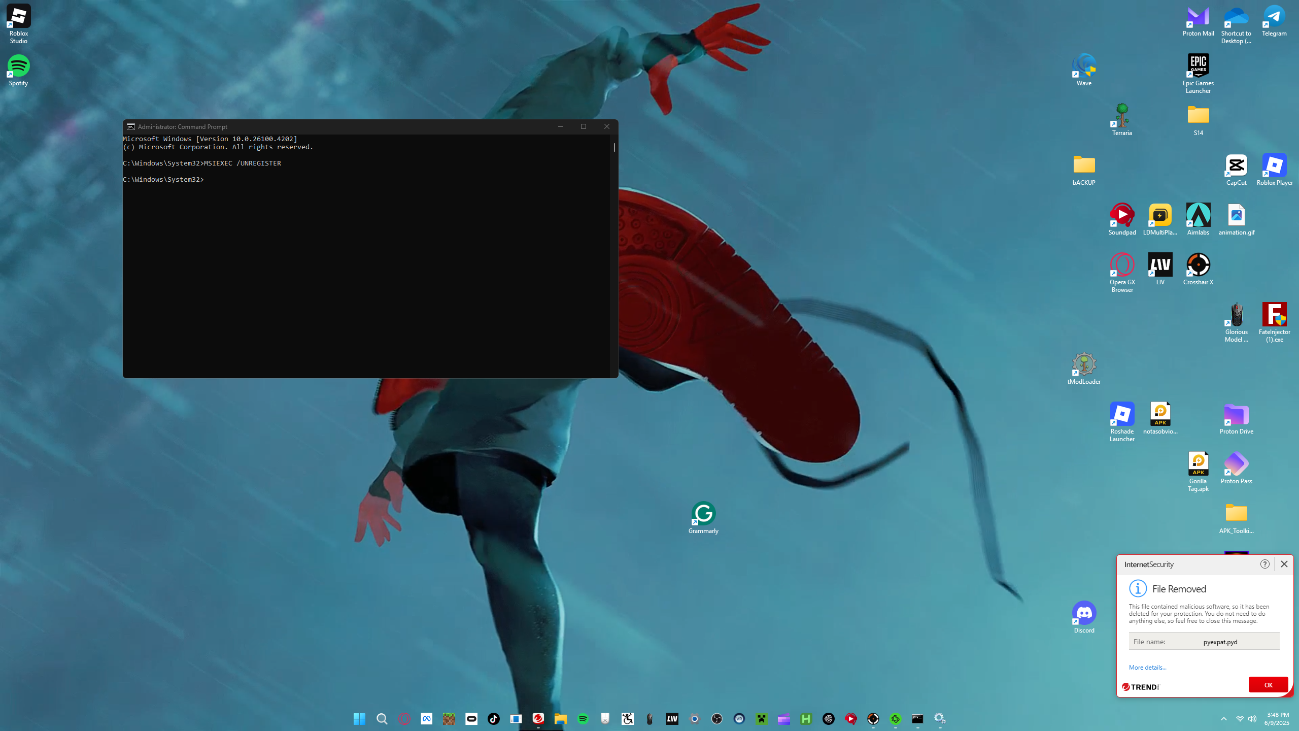Click OK in the File Removed dialog

tap(1268, 685)
